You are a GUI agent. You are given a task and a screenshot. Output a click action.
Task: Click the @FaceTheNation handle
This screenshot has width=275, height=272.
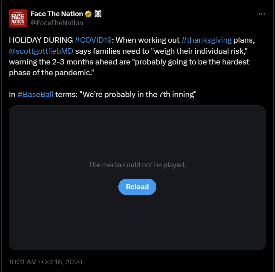56,23
